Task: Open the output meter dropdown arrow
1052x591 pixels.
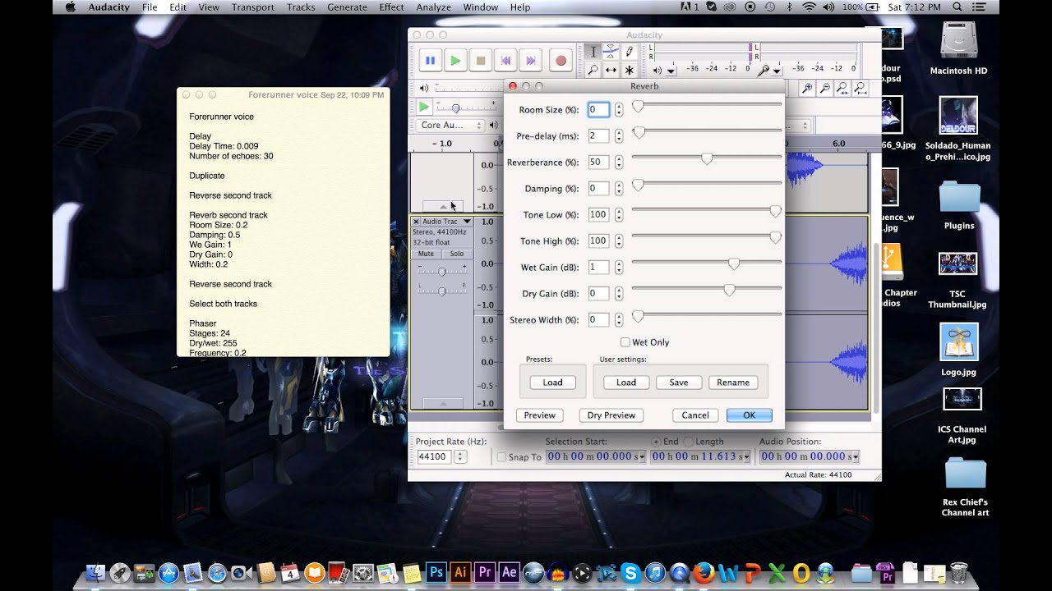Action: point(671,71)
